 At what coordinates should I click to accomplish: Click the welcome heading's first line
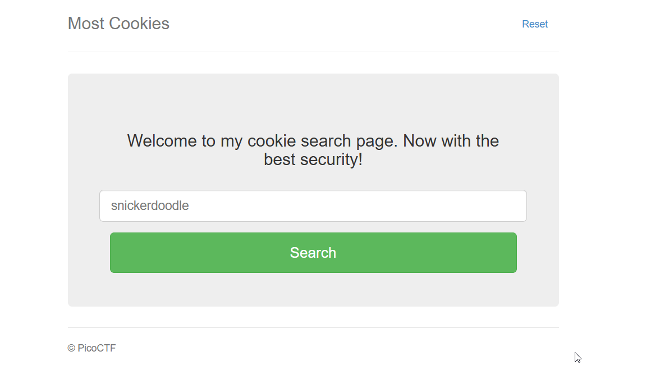pyautogui.click(x=313, y=140)
